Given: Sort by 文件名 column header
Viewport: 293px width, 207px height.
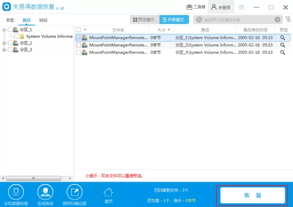Looking at the screenshot, I should pos(118,30).
